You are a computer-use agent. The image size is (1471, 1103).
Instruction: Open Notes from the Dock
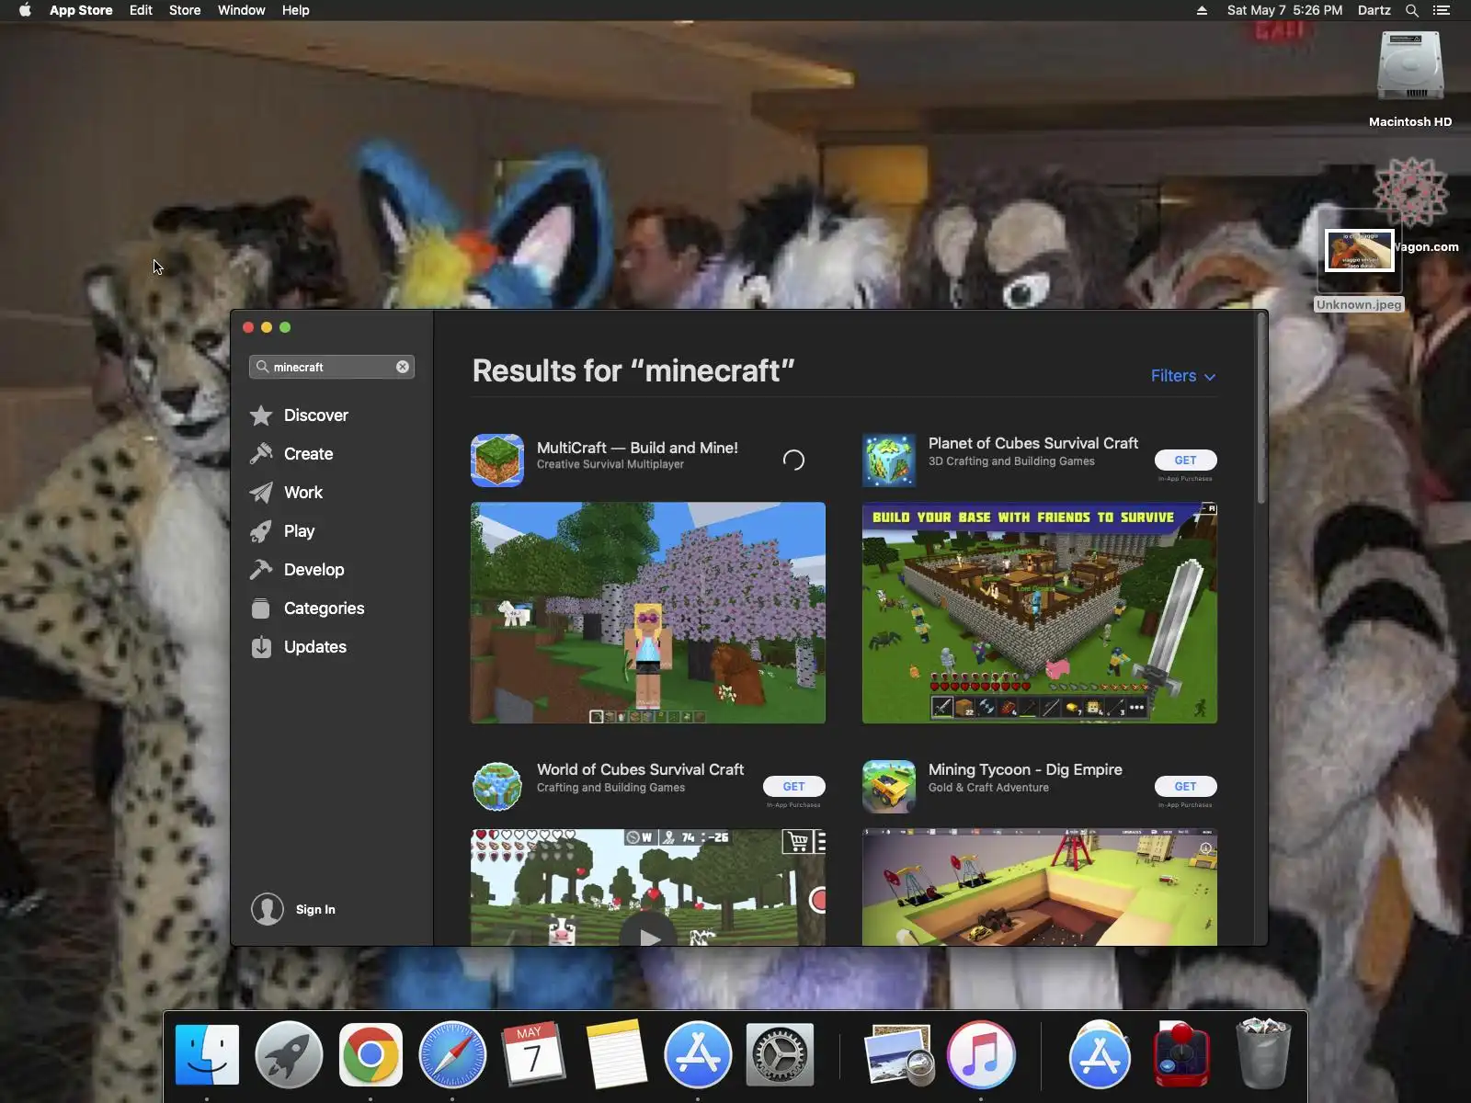pyautogui.click(x=616, y=1054)
